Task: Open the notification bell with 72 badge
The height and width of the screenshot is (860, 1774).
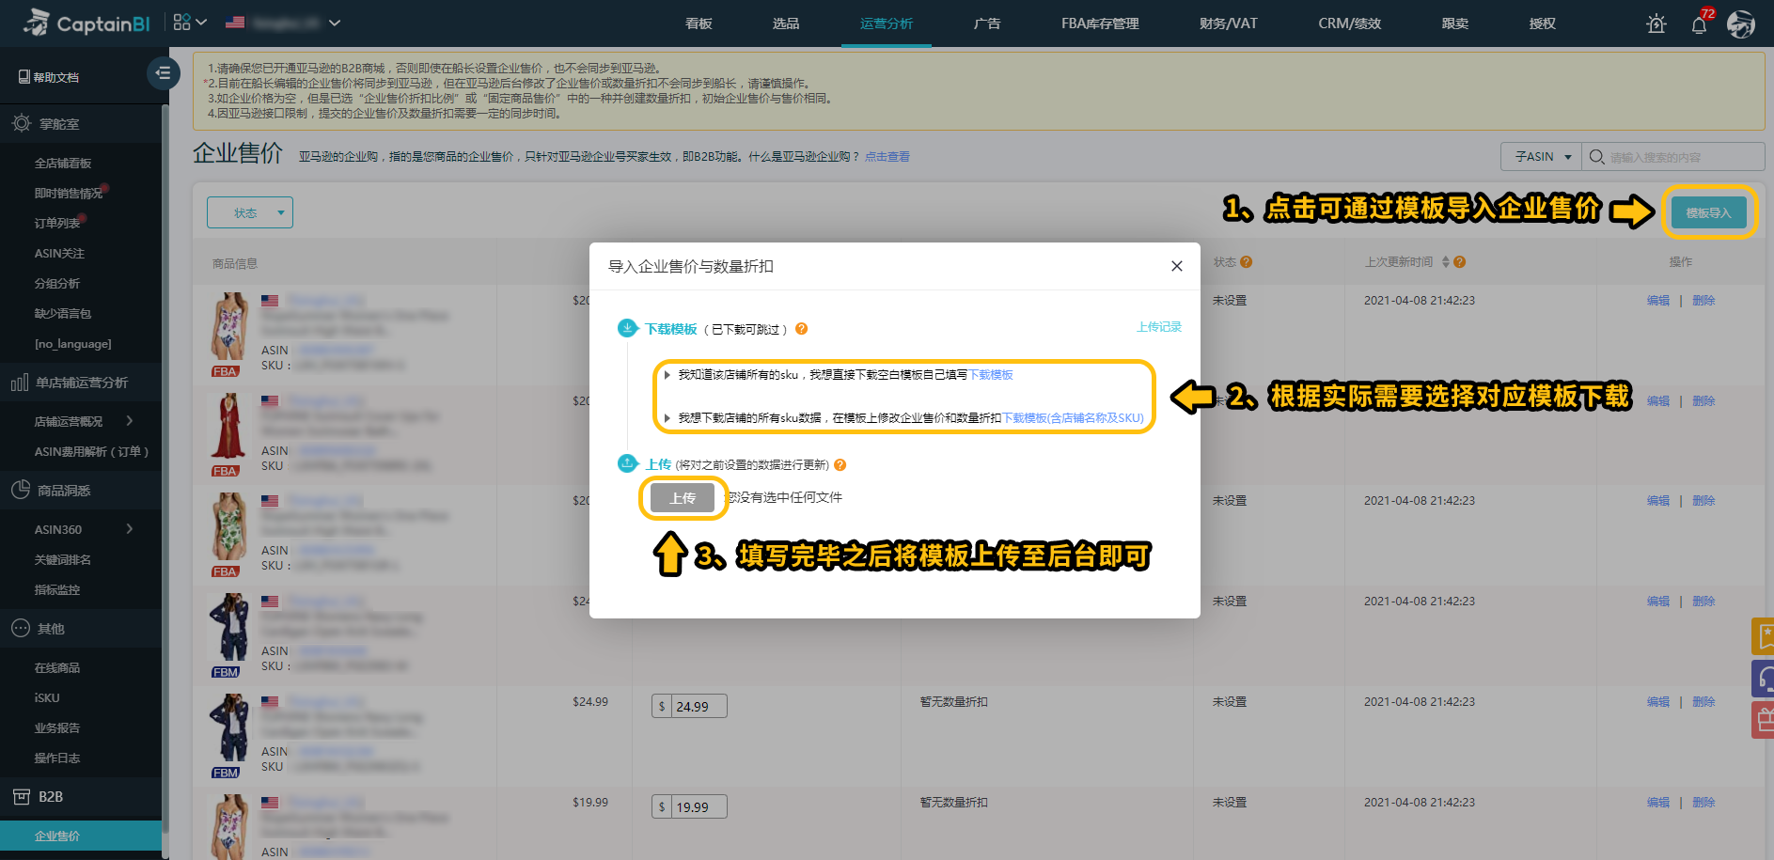Action: (1700, 24)
